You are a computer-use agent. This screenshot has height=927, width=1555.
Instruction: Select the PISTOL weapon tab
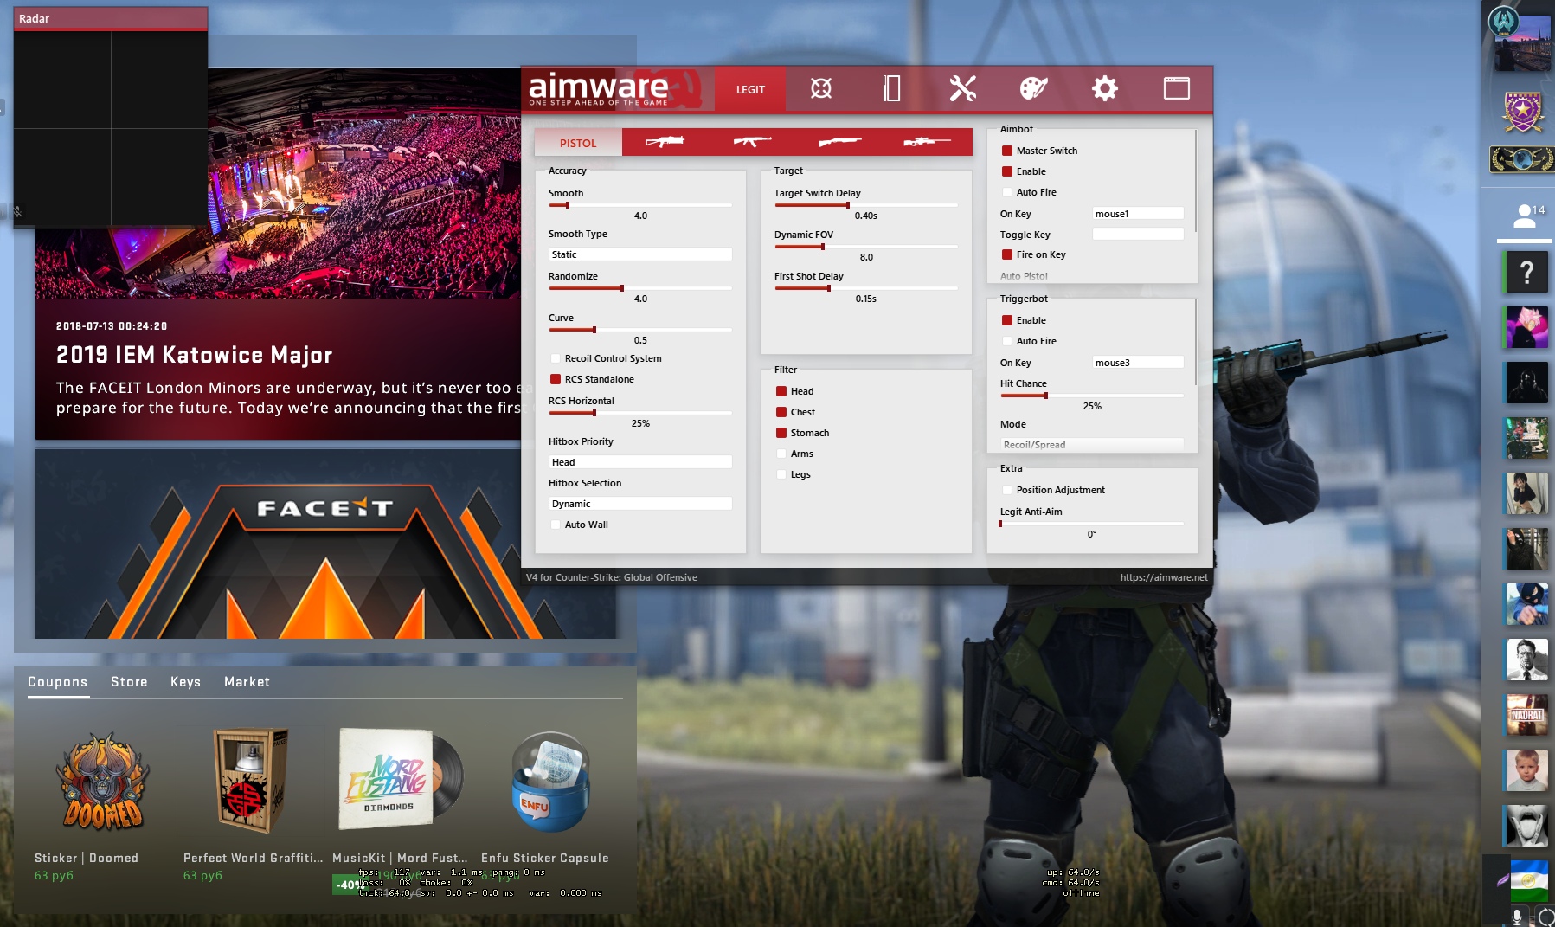(578, 143)
